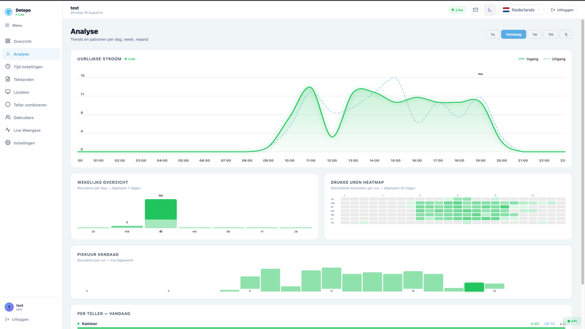Click the Instellingen sidebar label

coord(24,143)
